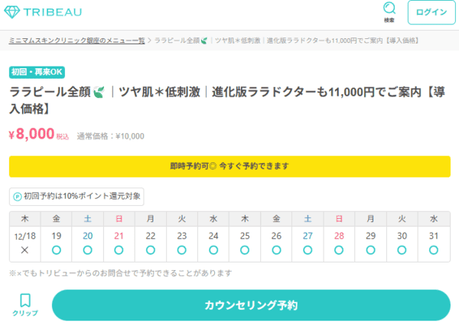The height and width of the screenshot is (326, 459).
Task: Select the available circle for Saturday 20
Action: [x=88, y=250]
